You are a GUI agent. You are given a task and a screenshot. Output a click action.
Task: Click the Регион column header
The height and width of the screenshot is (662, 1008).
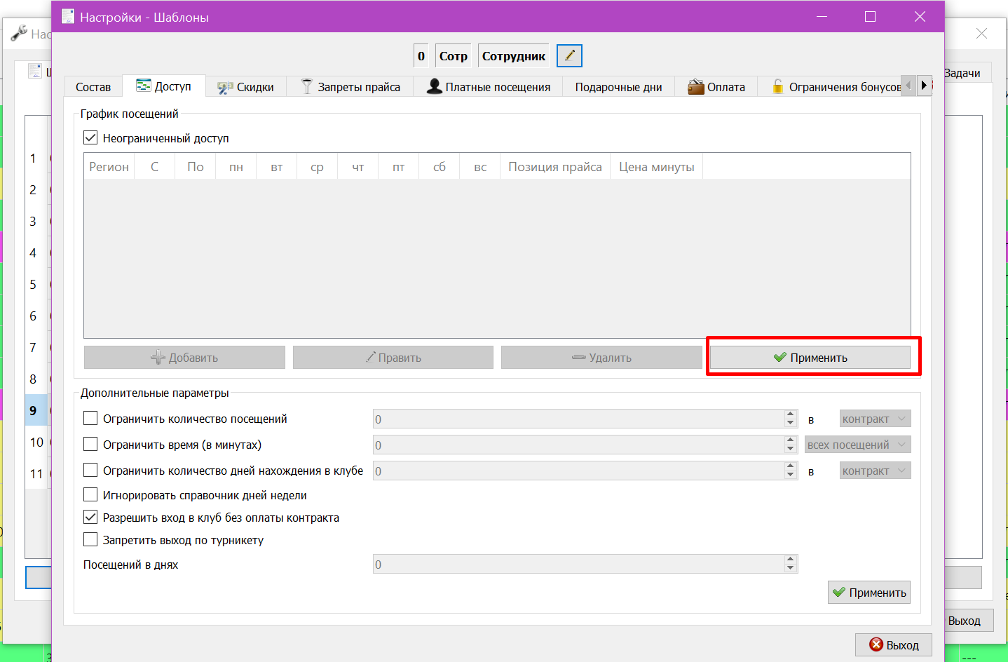(x=109, y=167)
